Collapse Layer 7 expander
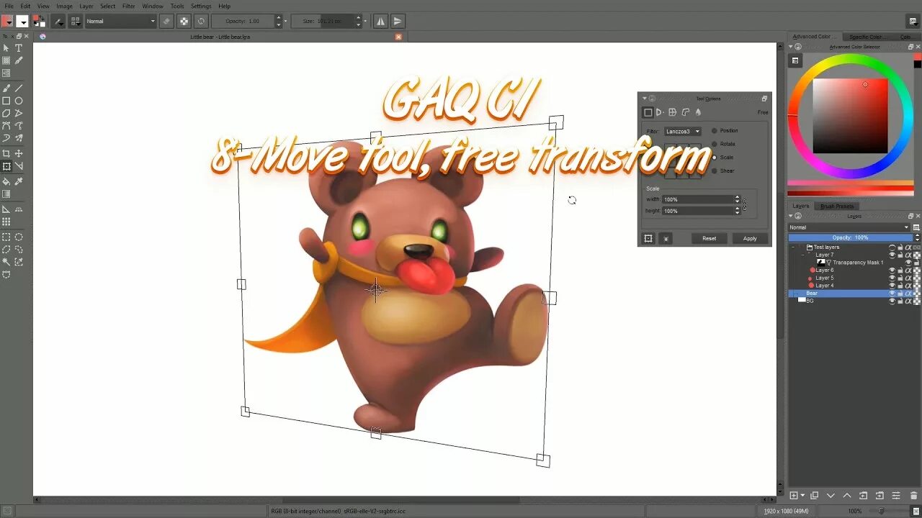This screenshot has height=518, width=922. [x=802, y=255]
